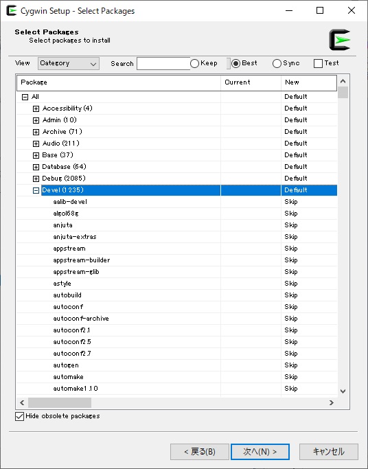This screenshot has height=469, width=368.
Task: Expand the Audio (211) category
Action: (36, 144)
